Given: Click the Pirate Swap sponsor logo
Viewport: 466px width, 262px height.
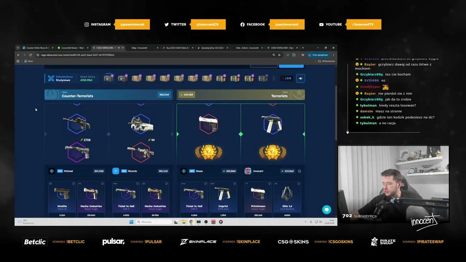Looking at the screenshot, I should coord(383,242).
